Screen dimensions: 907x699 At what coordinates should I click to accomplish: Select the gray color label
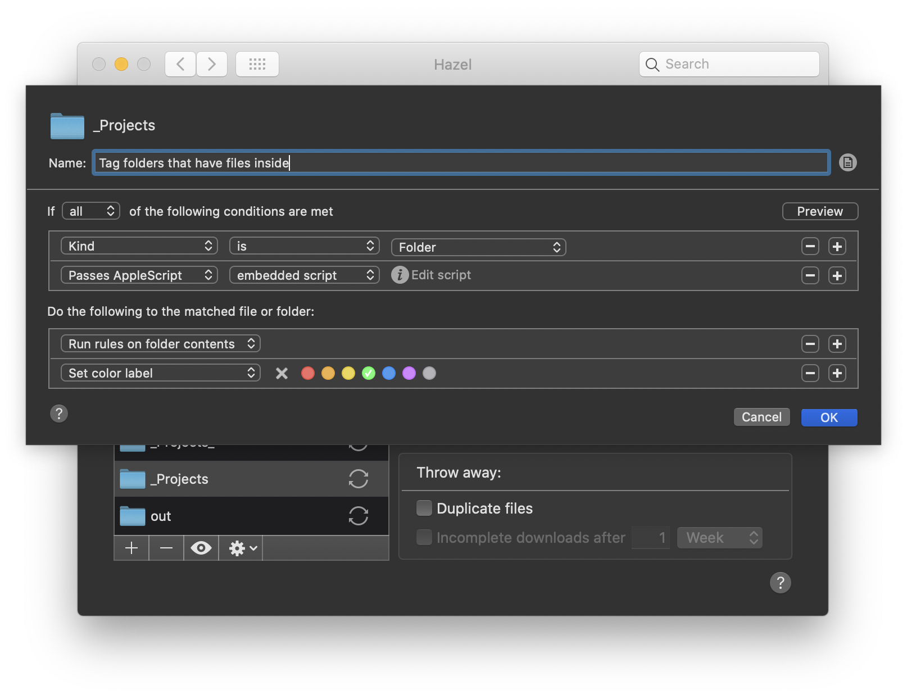point(429,373)
